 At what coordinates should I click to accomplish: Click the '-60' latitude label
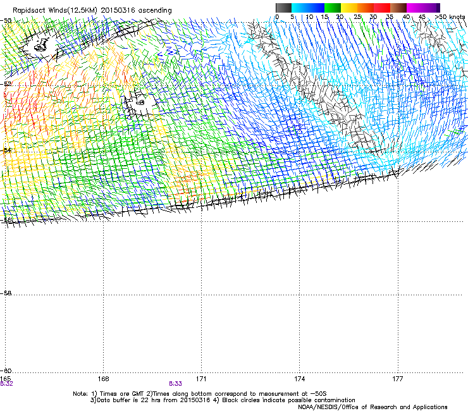tap(6, 371)
